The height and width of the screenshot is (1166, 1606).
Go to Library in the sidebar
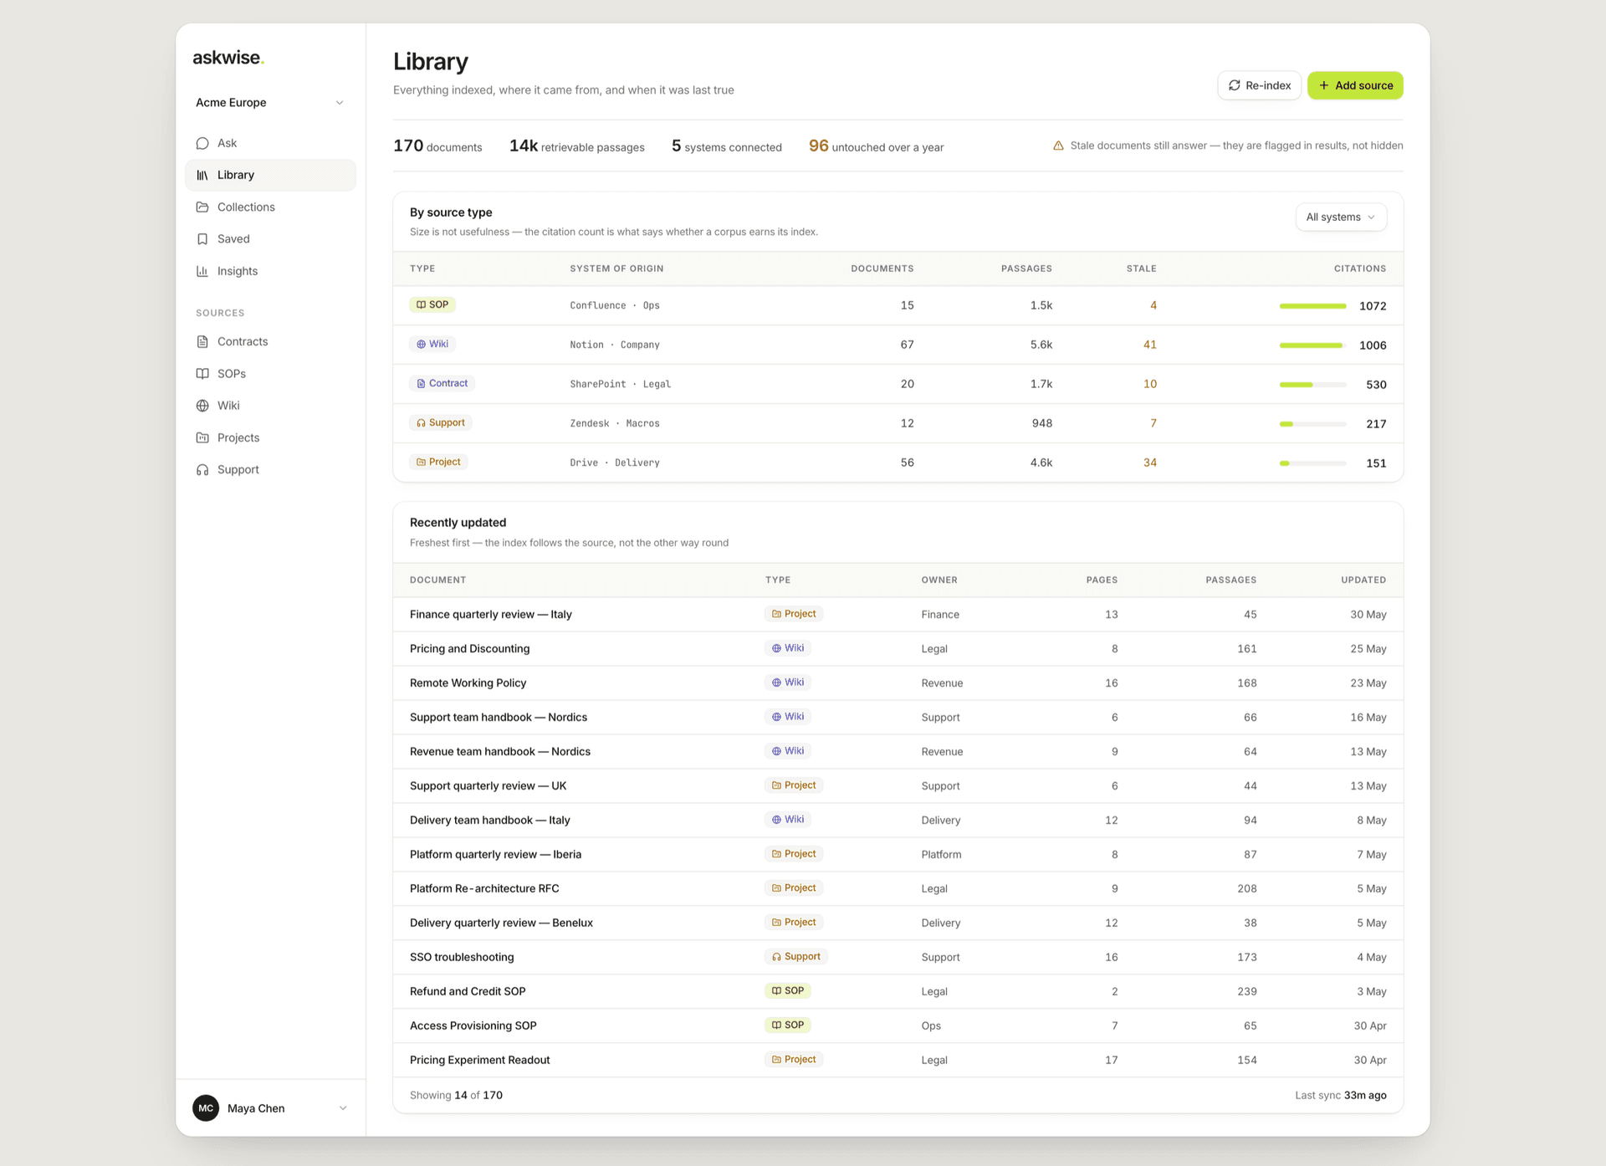(270, 175)
